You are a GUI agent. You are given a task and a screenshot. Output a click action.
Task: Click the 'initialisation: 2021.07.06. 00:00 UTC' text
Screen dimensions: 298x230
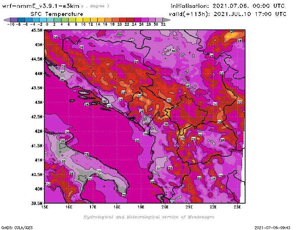pyautogui.click(x=228, y=6)
